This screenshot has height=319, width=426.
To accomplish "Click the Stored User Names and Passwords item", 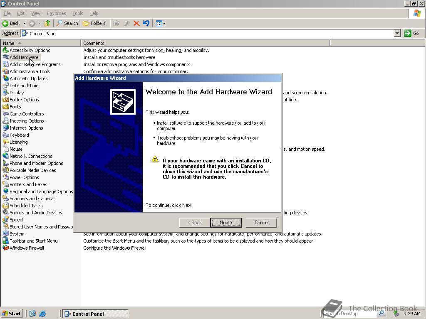I will (38, 227).
